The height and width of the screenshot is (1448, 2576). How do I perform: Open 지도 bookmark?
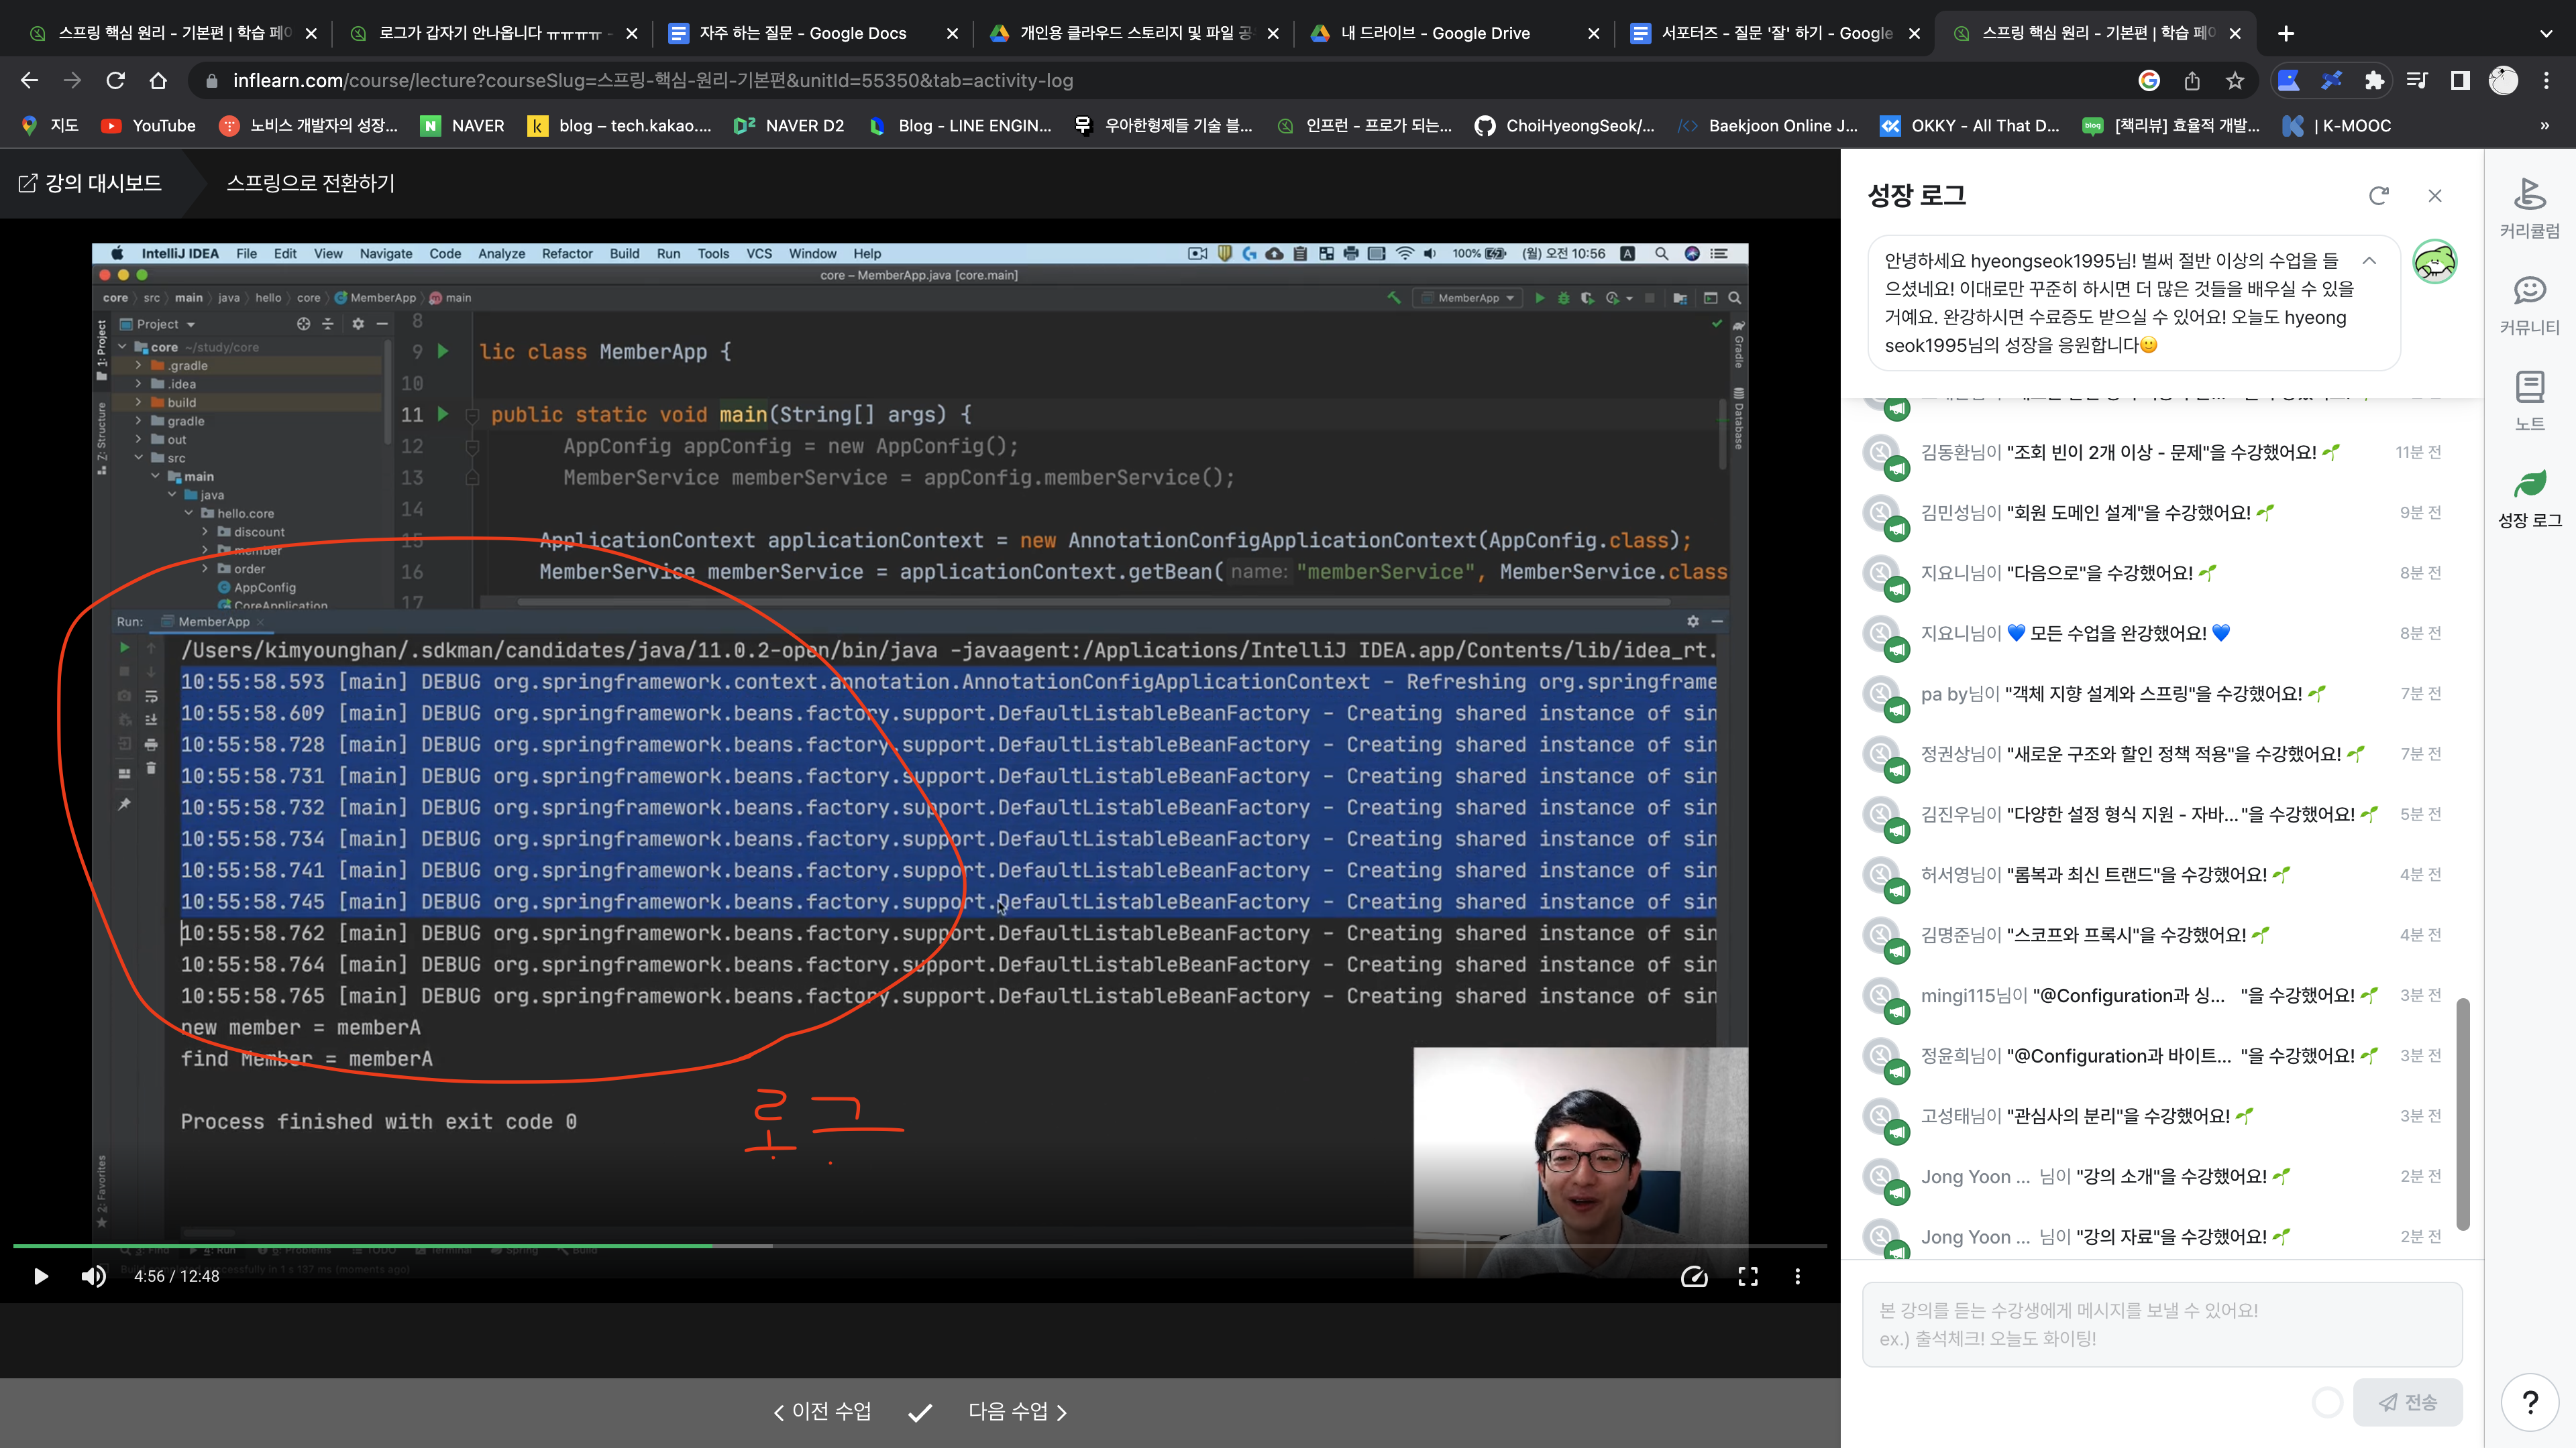pos(50,126)
